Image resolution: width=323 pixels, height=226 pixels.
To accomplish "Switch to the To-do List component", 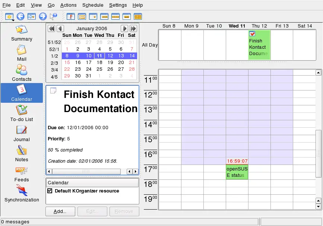I will pyautogui.click(x=22, y=113).
